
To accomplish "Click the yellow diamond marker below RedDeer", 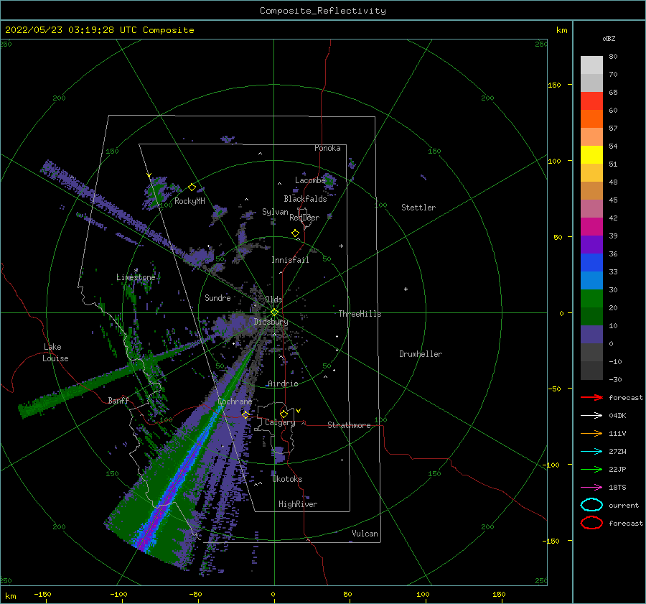I will [296, 233].
